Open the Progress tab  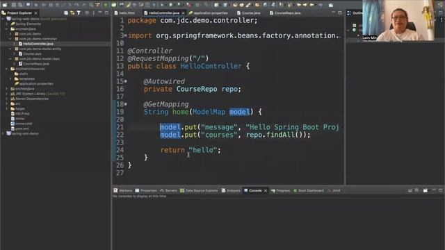click(x=280, y=190)
